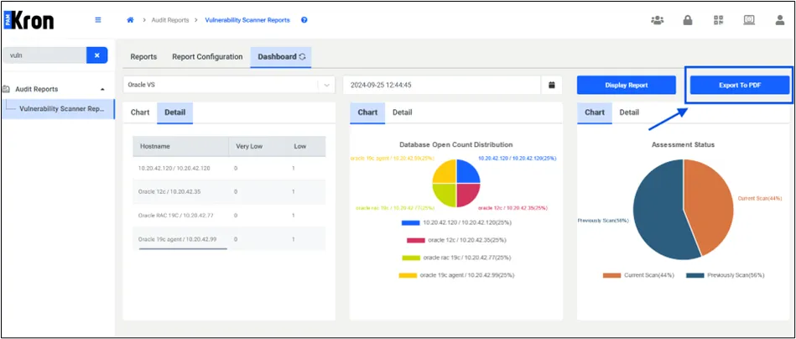This screenshot has width=796, height=339.
Task: Click the Kron PAM logo
Action: point(29,20)
